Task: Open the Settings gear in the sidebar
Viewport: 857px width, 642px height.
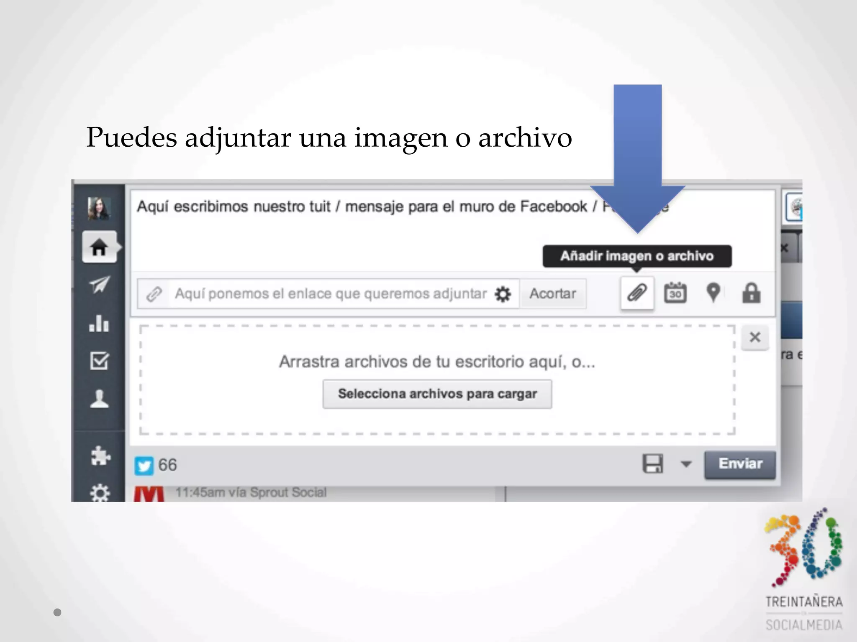Action: [100, 493]
